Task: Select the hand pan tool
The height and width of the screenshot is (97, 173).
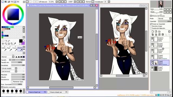Action: (12, 44)
